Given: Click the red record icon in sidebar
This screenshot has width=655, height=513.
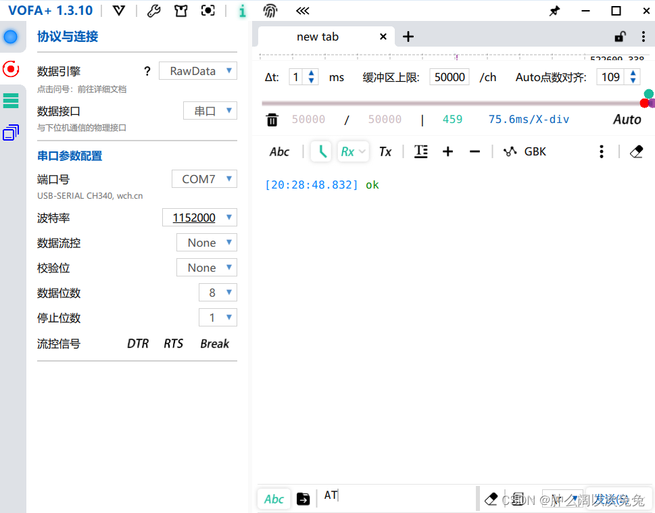Looking at the screenshot, I should (10, 69).
